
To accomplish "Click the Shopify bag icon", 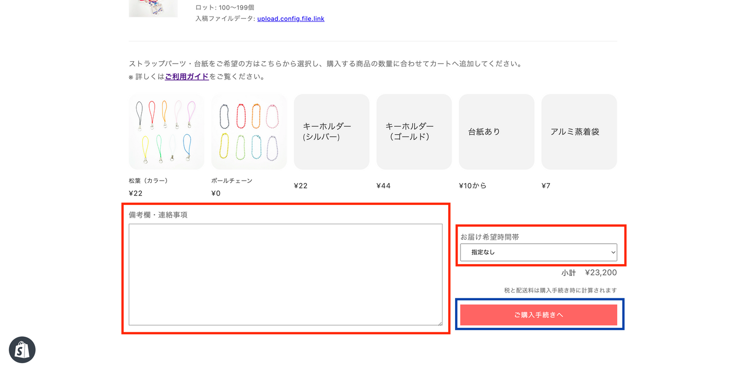I will tap(22, 350).
